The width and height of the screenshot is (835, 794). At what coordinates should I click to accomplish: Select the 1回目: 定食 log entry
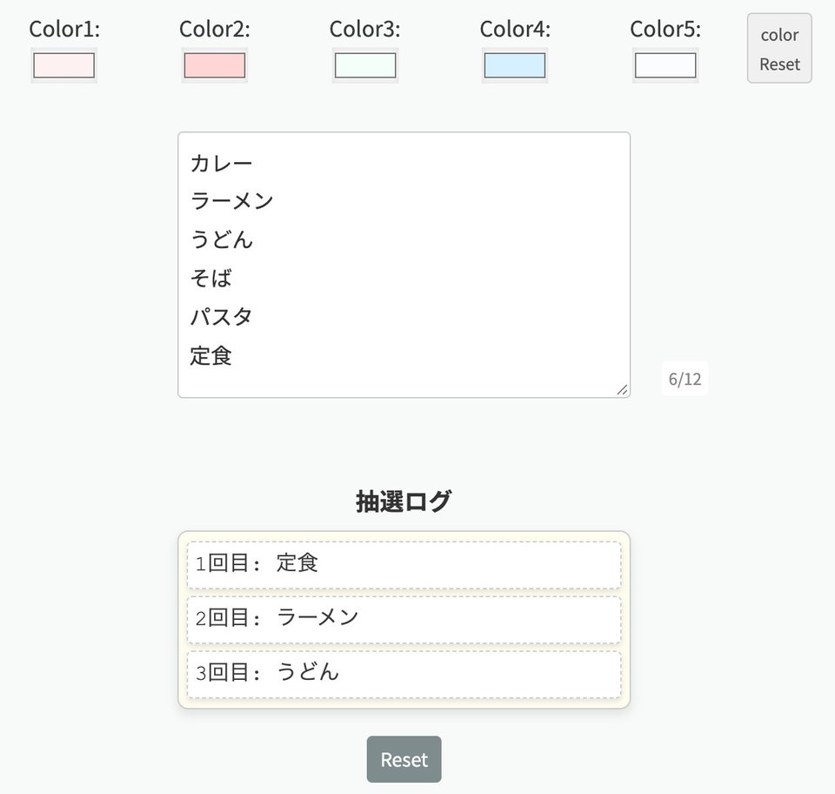404,565
